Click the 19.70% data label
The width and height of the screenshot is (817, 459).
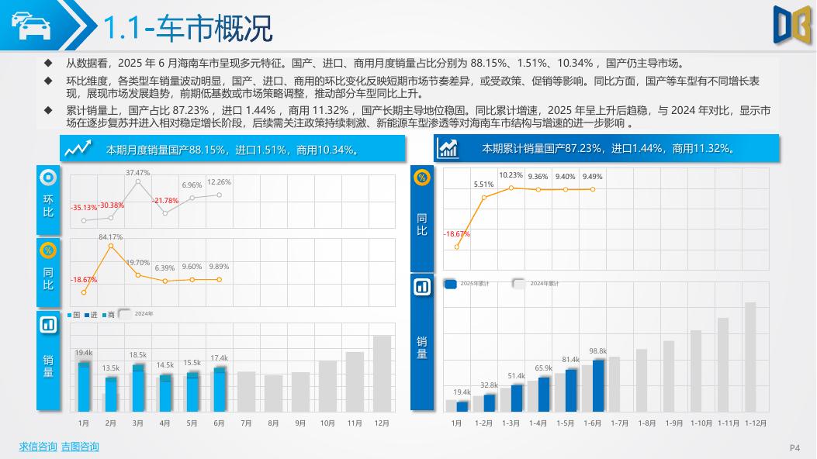[x=139, y=262]
